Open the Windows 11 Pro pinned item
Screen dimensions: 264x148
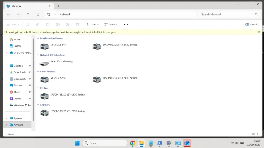point(20,105)
